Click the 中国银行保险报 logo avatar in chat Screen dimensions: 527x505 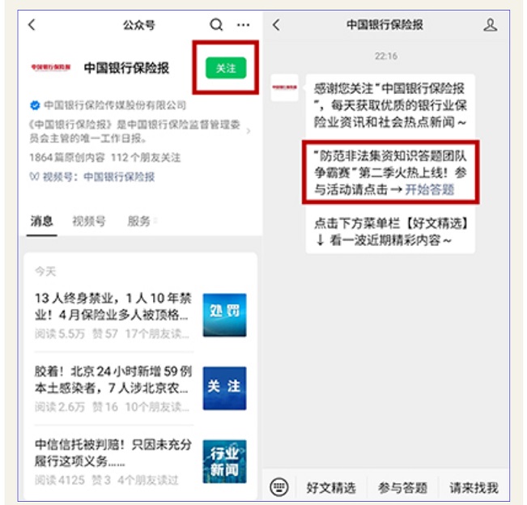284,87
